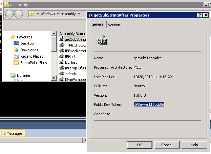Select the Libraries label in sidebar
The height and width of the screenshot is (154, 211).
point(24,75)
